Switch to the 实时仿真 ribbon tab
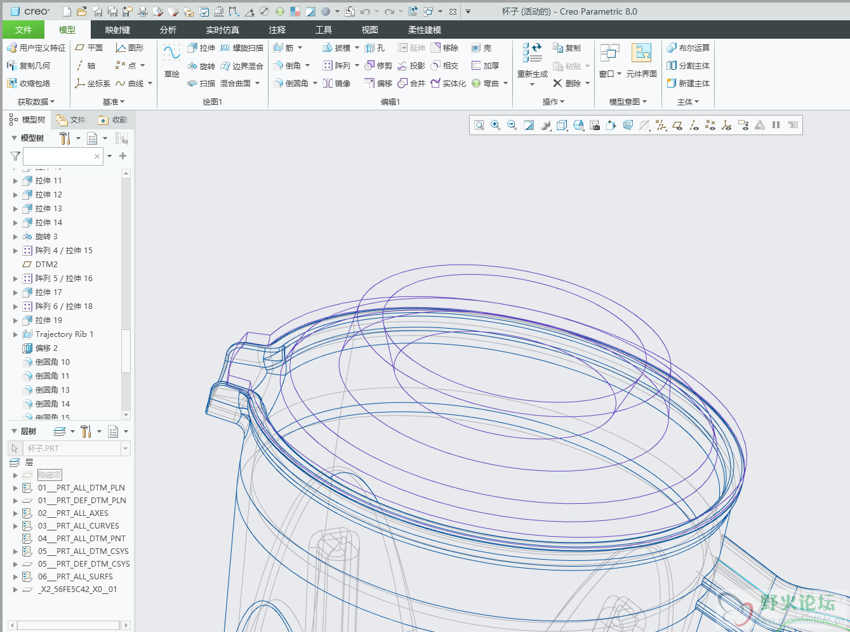 223,30
